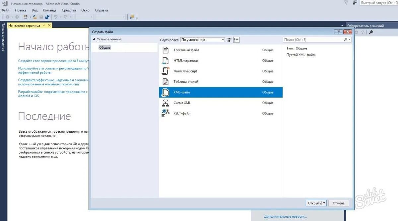Open the toolbar options overflow arrow
This screenshot has height=221, width=398.
click(137, 18)
